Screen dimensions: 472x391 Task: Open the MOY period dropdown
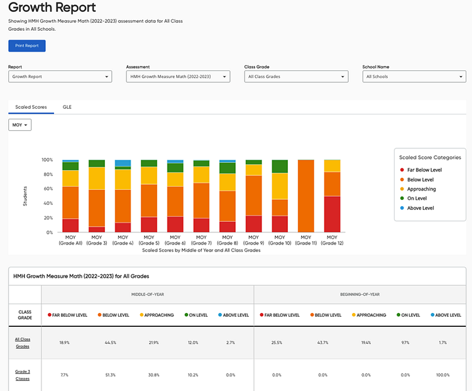[x=20, y=125]
